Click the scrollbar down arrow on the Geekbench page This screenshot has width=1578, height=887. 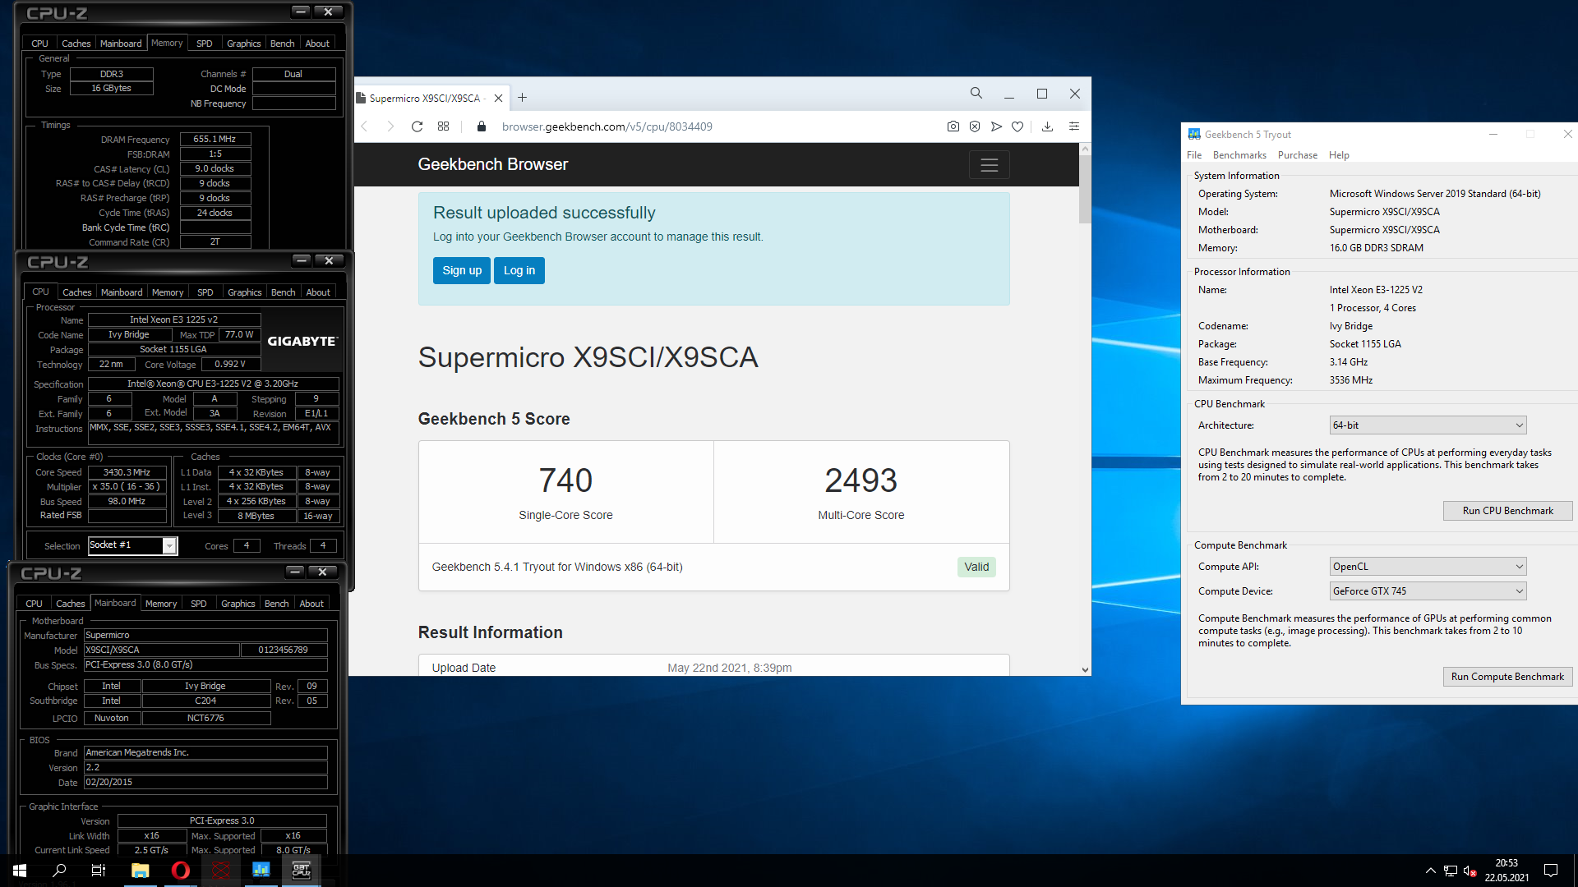[1085, 669]
